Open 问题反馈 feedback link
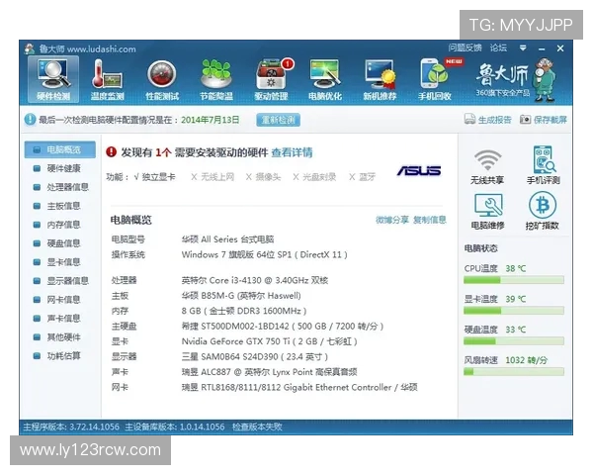593x475 pixels. click(465, 47)
